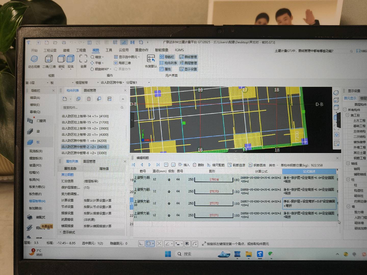367x275 pixels.
Task: Click the 恢复默认 restore default icon
Action: click(151, 59)
